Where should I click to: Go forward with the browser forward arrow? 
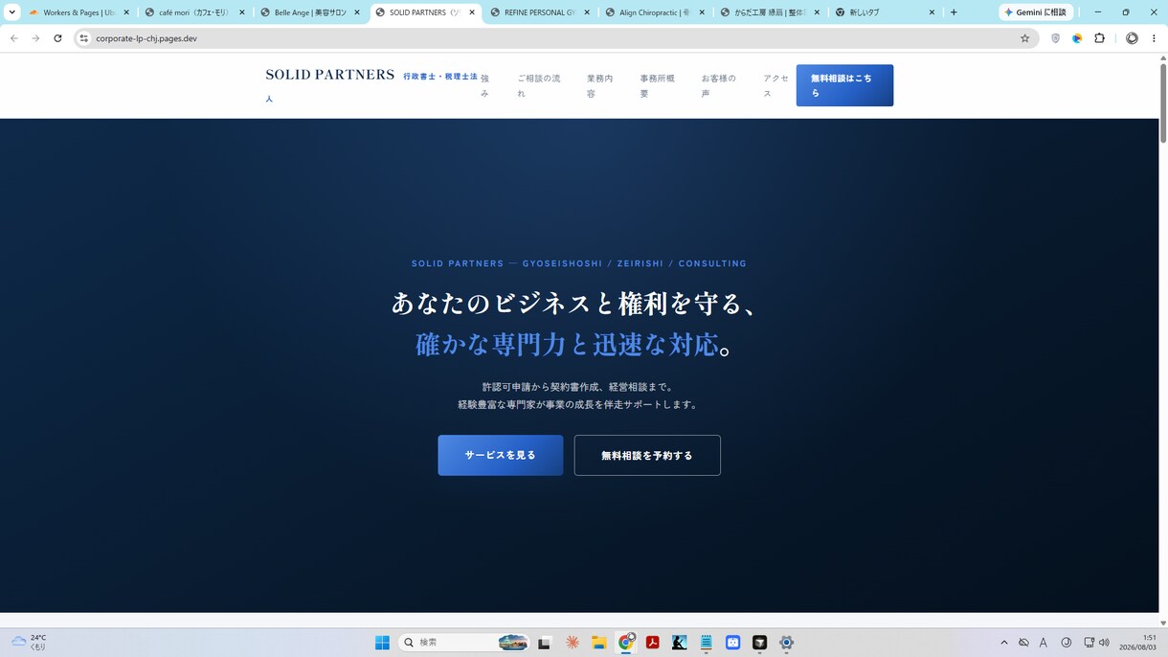[35, 38]
